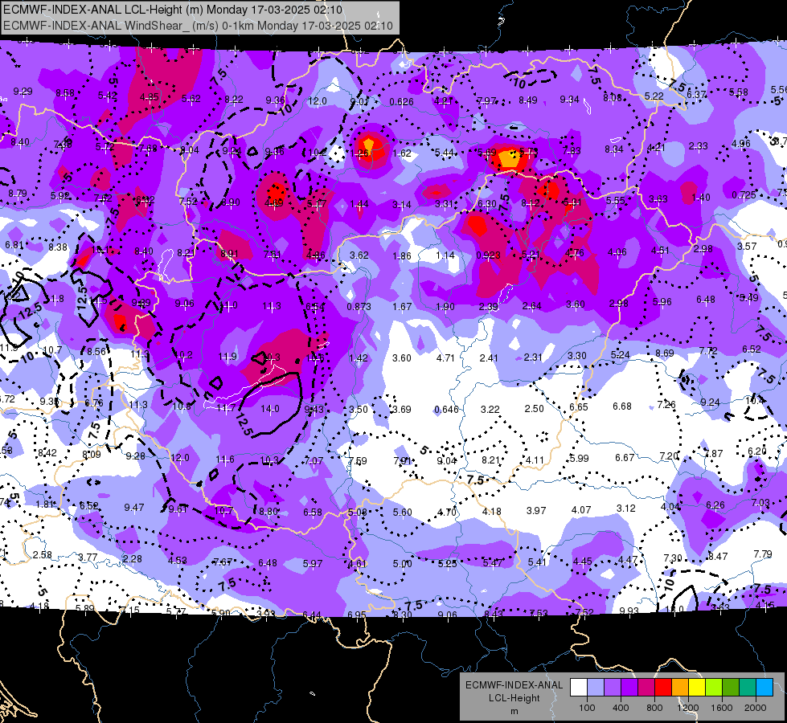Click the grid value 7.97
787x723 pixels.
(486, 101)
